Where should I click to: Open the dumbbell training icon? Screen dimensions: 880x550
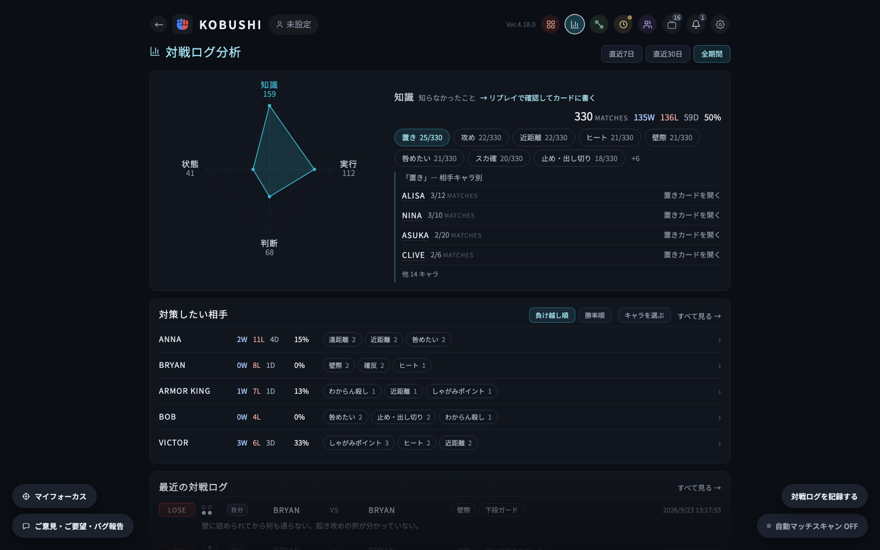tap(599, 24)
